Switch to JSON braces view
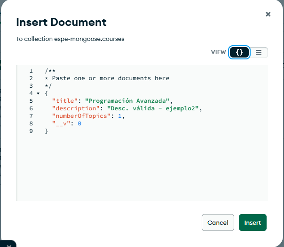The width and height of the screenshot is (284, 247). [x=239, y=52]
